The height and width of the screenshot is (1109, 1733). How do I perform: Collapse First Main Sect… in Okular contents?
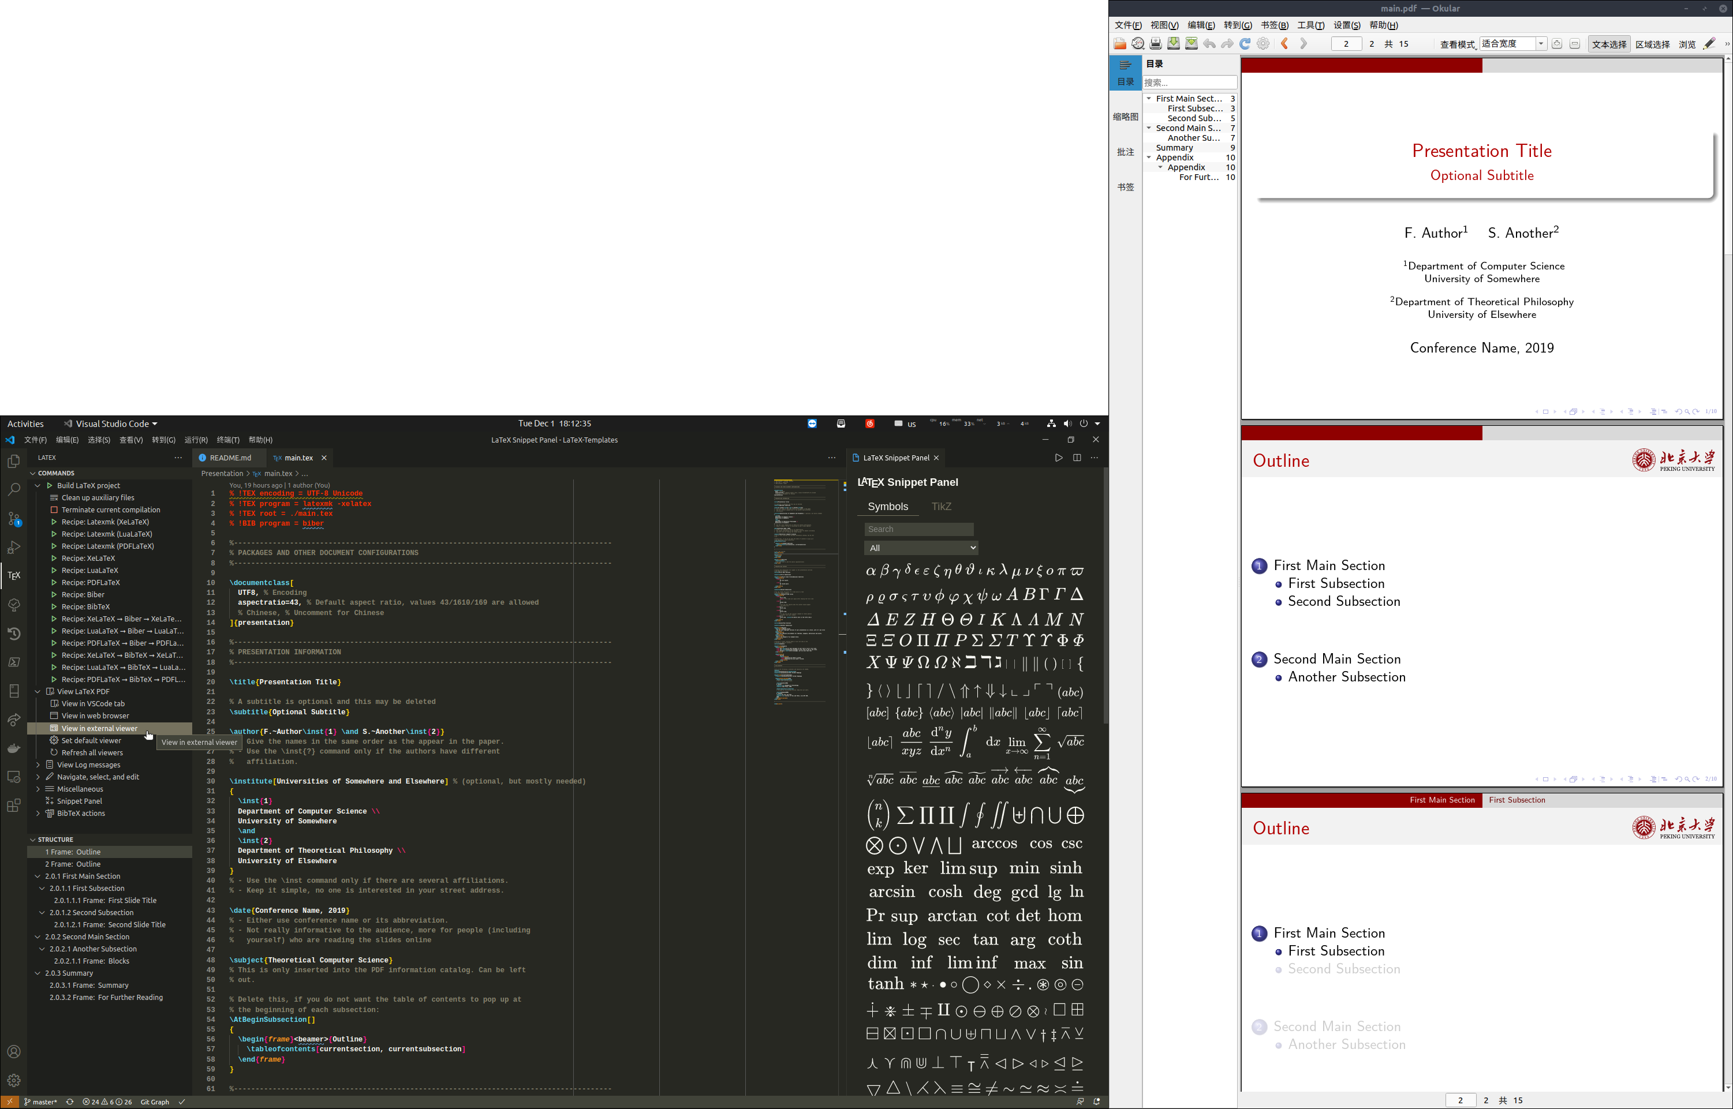point(1149,99)
